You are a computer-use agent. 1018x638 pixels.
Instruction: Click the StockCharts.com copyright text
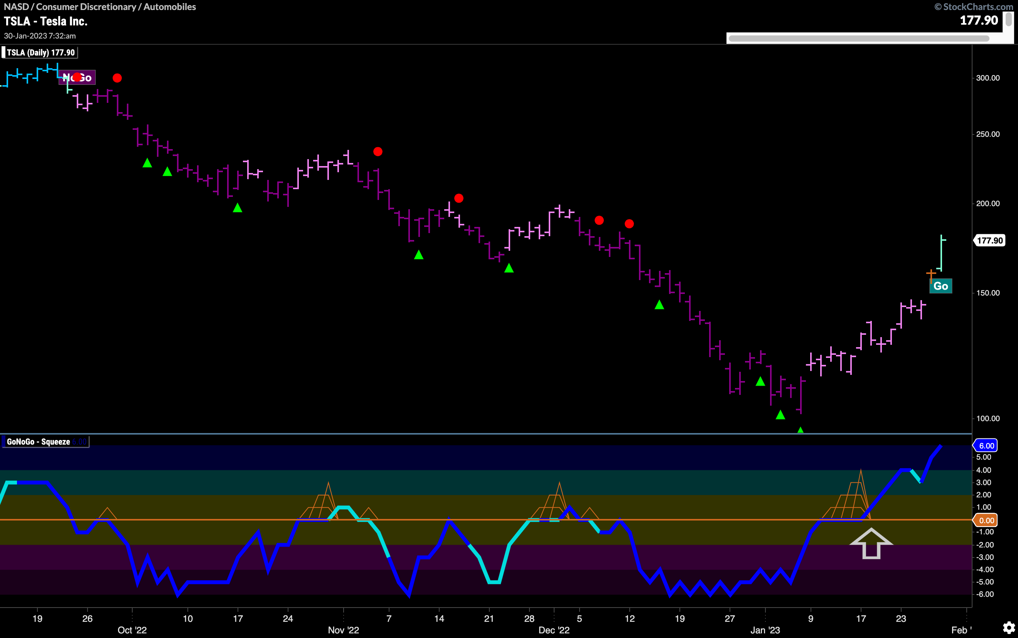point(974,7)
